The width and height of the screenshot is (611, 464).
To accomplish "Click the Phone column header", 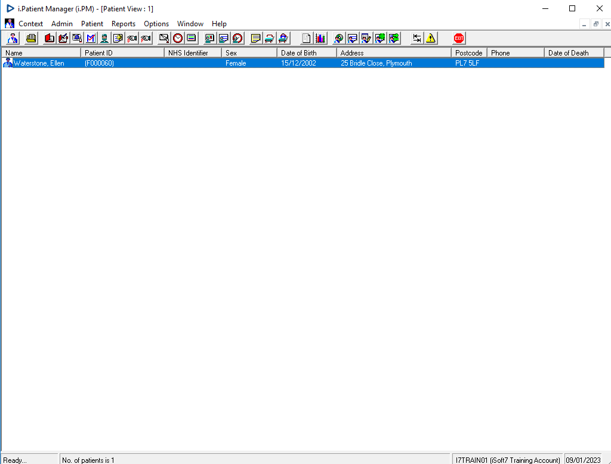I will tap(516, 52).
